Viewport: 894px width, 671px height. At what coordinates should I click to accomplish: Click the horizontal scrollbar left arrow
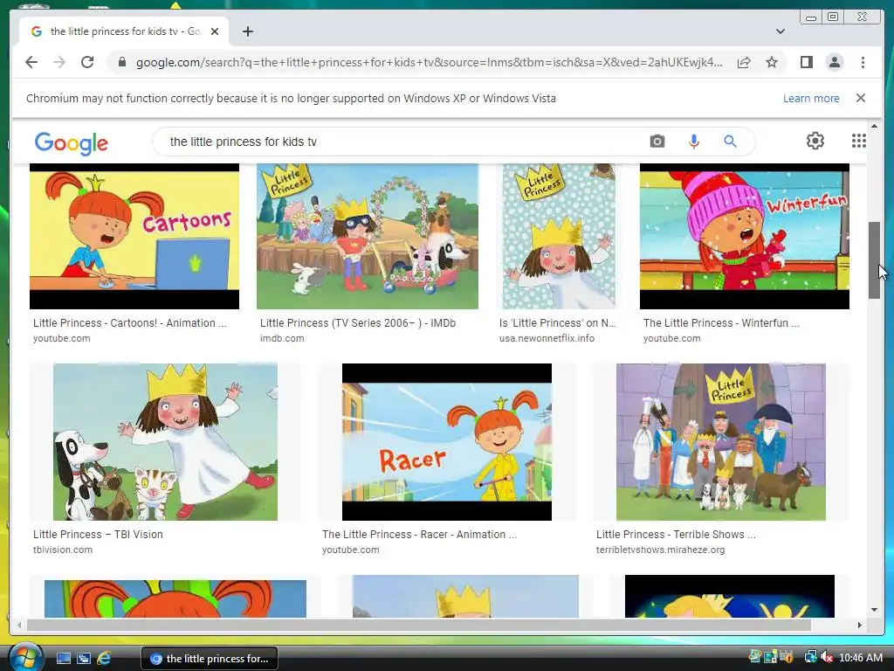coord(19,626)
